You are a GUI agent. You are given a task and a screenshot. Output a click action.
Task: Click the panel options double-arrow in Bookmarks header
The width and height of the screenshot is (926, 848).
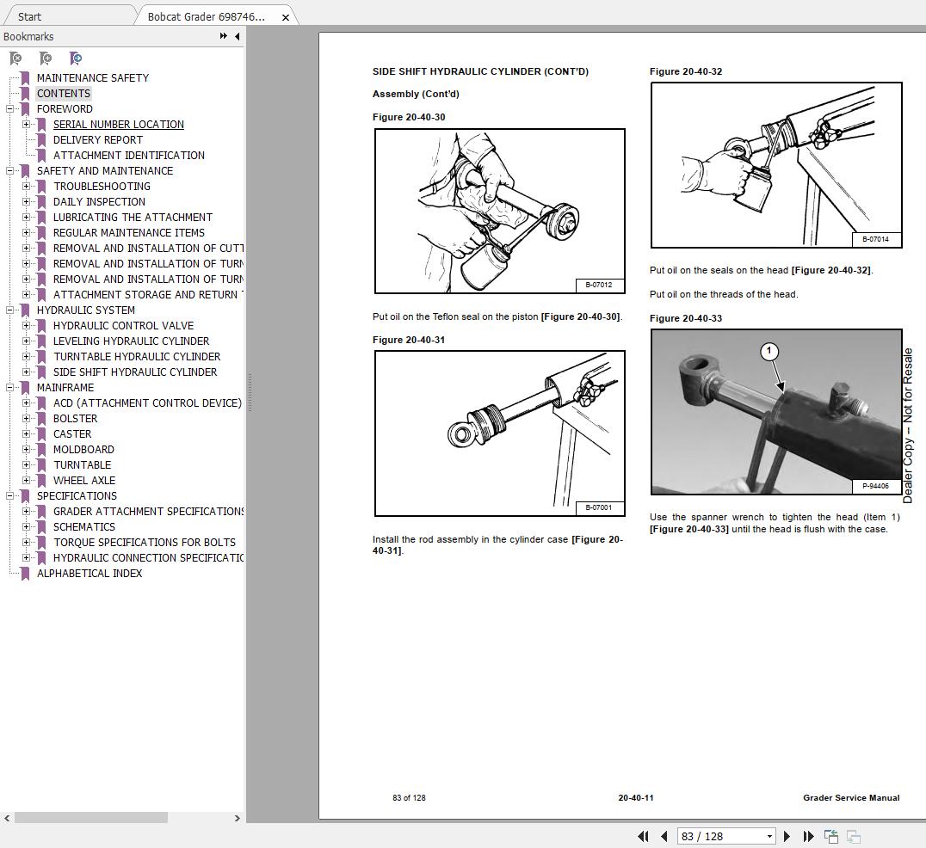coord(225,36)
